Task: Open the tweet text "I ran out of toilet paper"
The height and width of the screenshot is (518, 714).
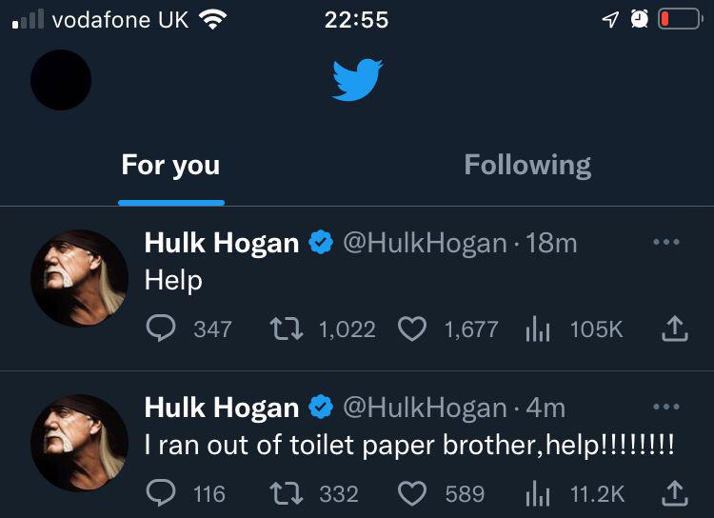Action: [409, 445]
